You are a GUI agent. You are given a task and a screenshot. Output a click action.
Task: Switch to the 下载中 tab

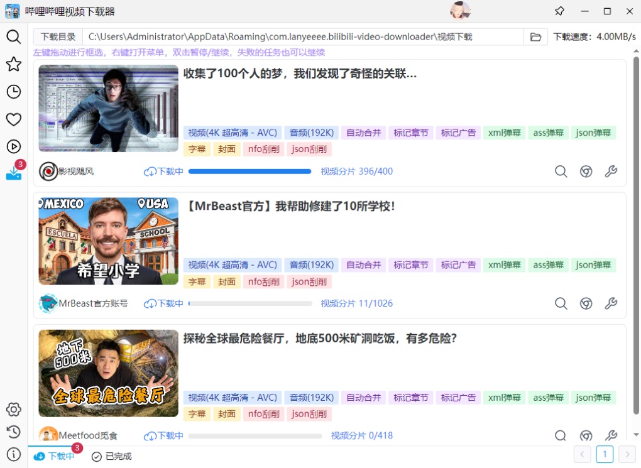[54, 456]
